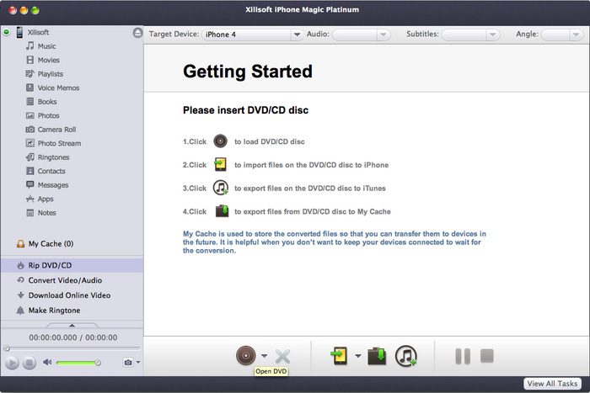Open the Target Device dropdown
Image resolution: width=590 pixels, height=393 pixels.
point(252,35)
